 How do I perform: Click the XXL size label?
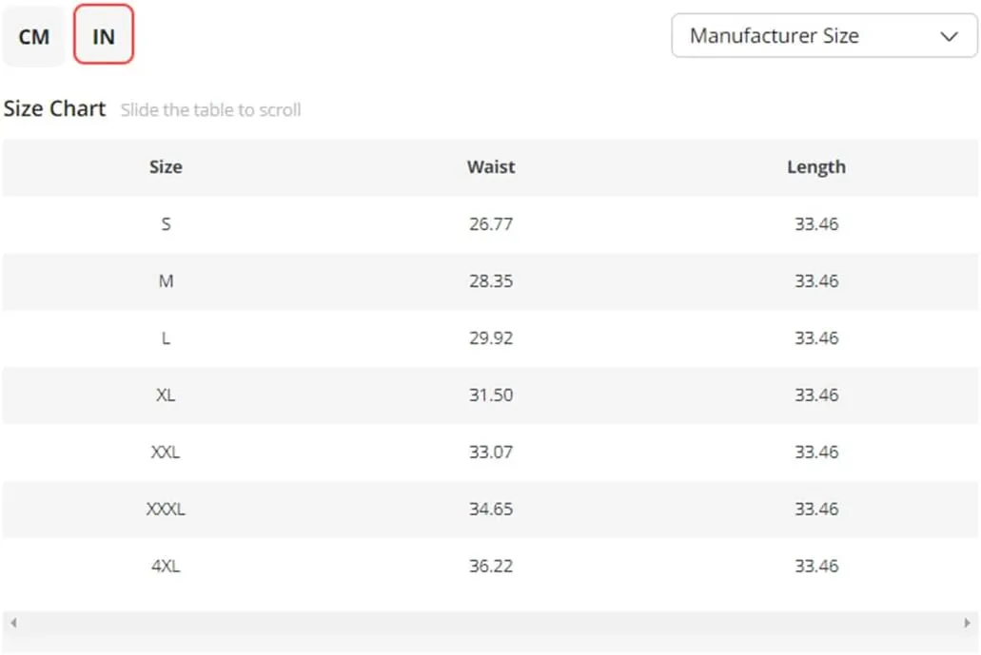pos(166,453)
